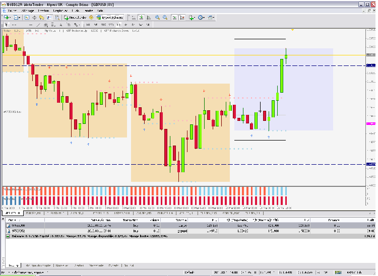
Task: Expand the new chart dropdown
Action: tap(11, 17)
